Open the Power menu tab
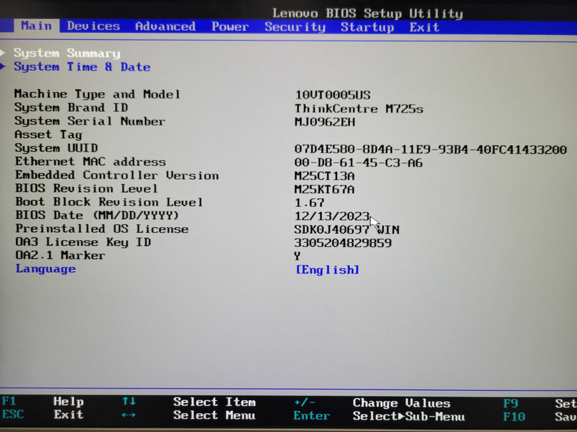 click(229, 27)
